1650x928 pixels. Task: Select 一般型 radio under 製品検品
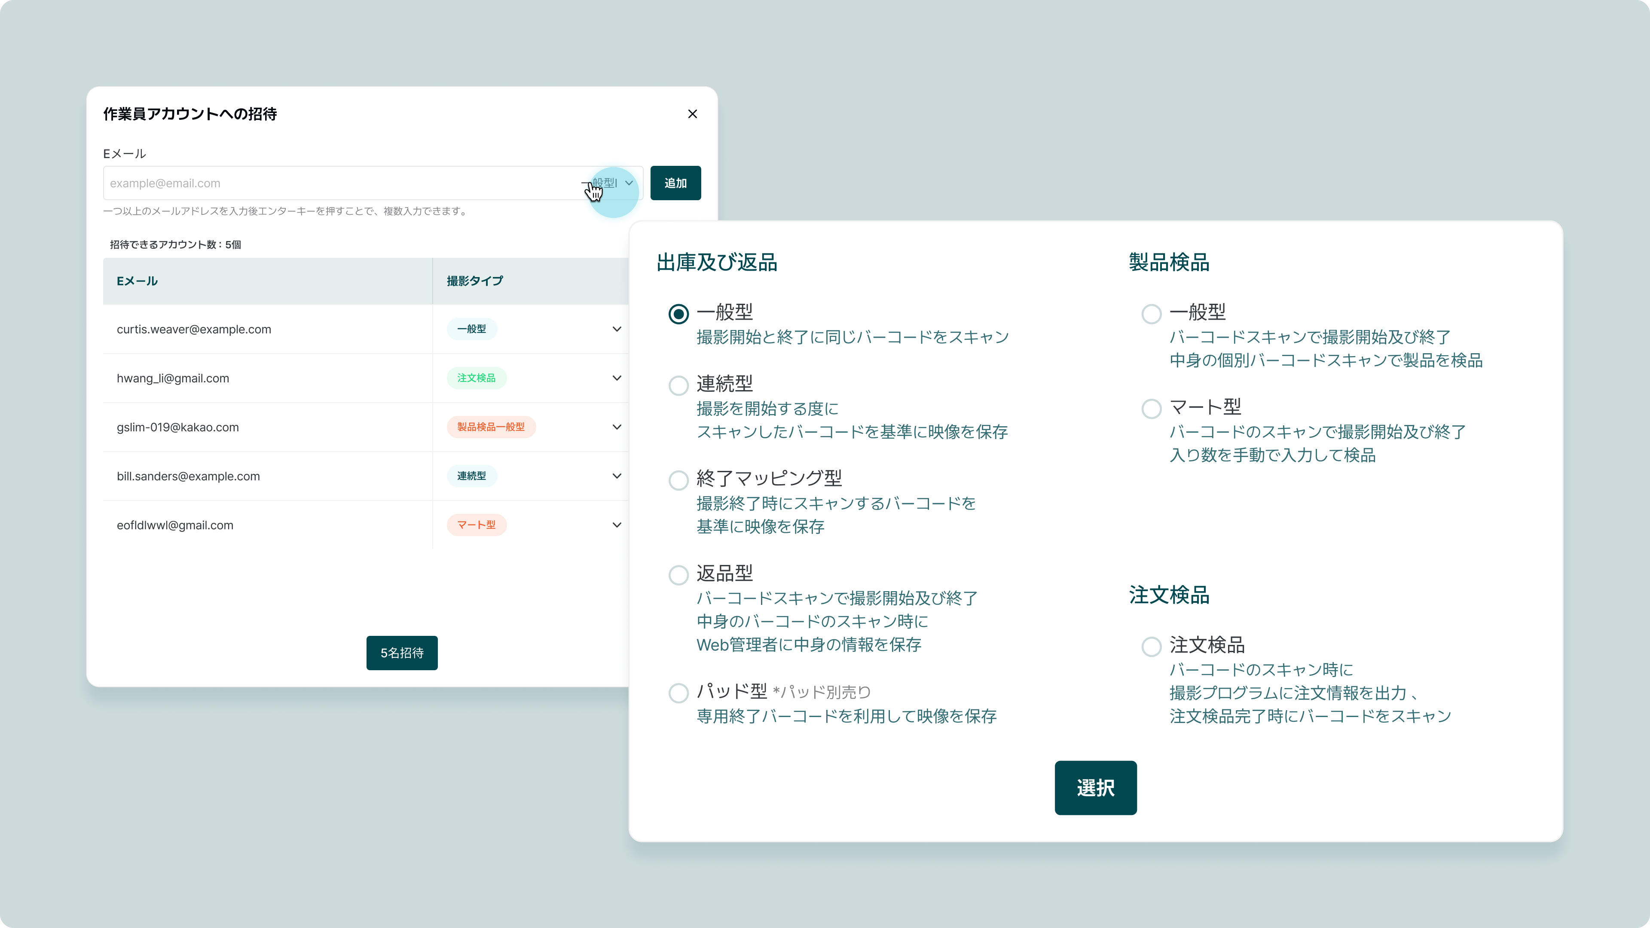tap(1151, 314)
